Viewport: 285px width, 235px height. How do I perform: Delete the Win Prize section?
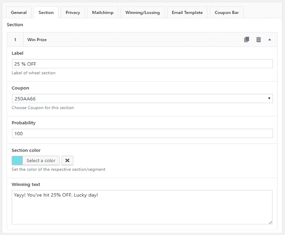[x=258, y=40]
